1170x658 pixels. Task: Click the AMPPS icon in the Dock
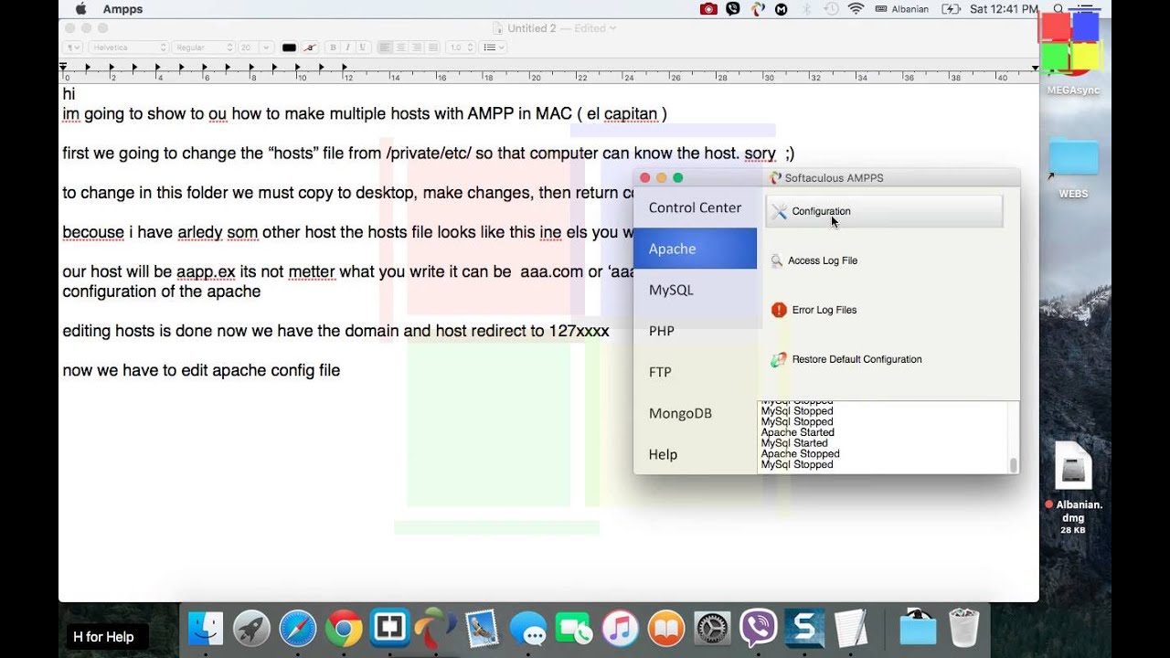436,629
